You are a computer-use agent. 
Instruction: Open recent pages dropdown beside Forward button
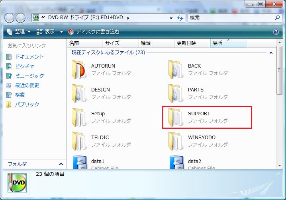click(28, 18)
